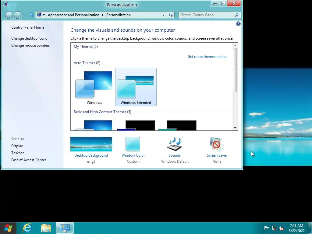This screenshot has height=234, width=312.
Task: Launch Internet Explorer from taskbar
Action: (27, 228)
